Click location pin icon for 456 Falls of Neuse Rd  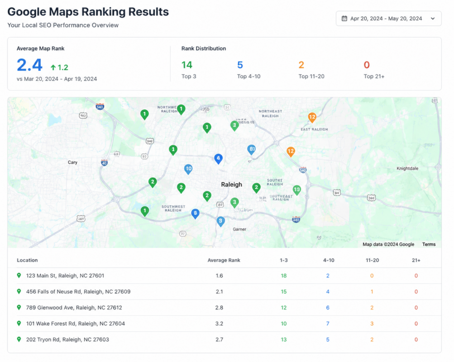(x=19, y=291)
